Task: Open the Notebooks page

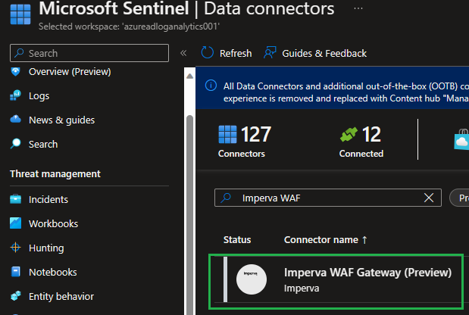Action: tap(52, 273)
